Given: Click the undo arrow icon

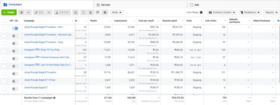Looking at the screenshot, I should pyautogui.click(x=83, y=13).
